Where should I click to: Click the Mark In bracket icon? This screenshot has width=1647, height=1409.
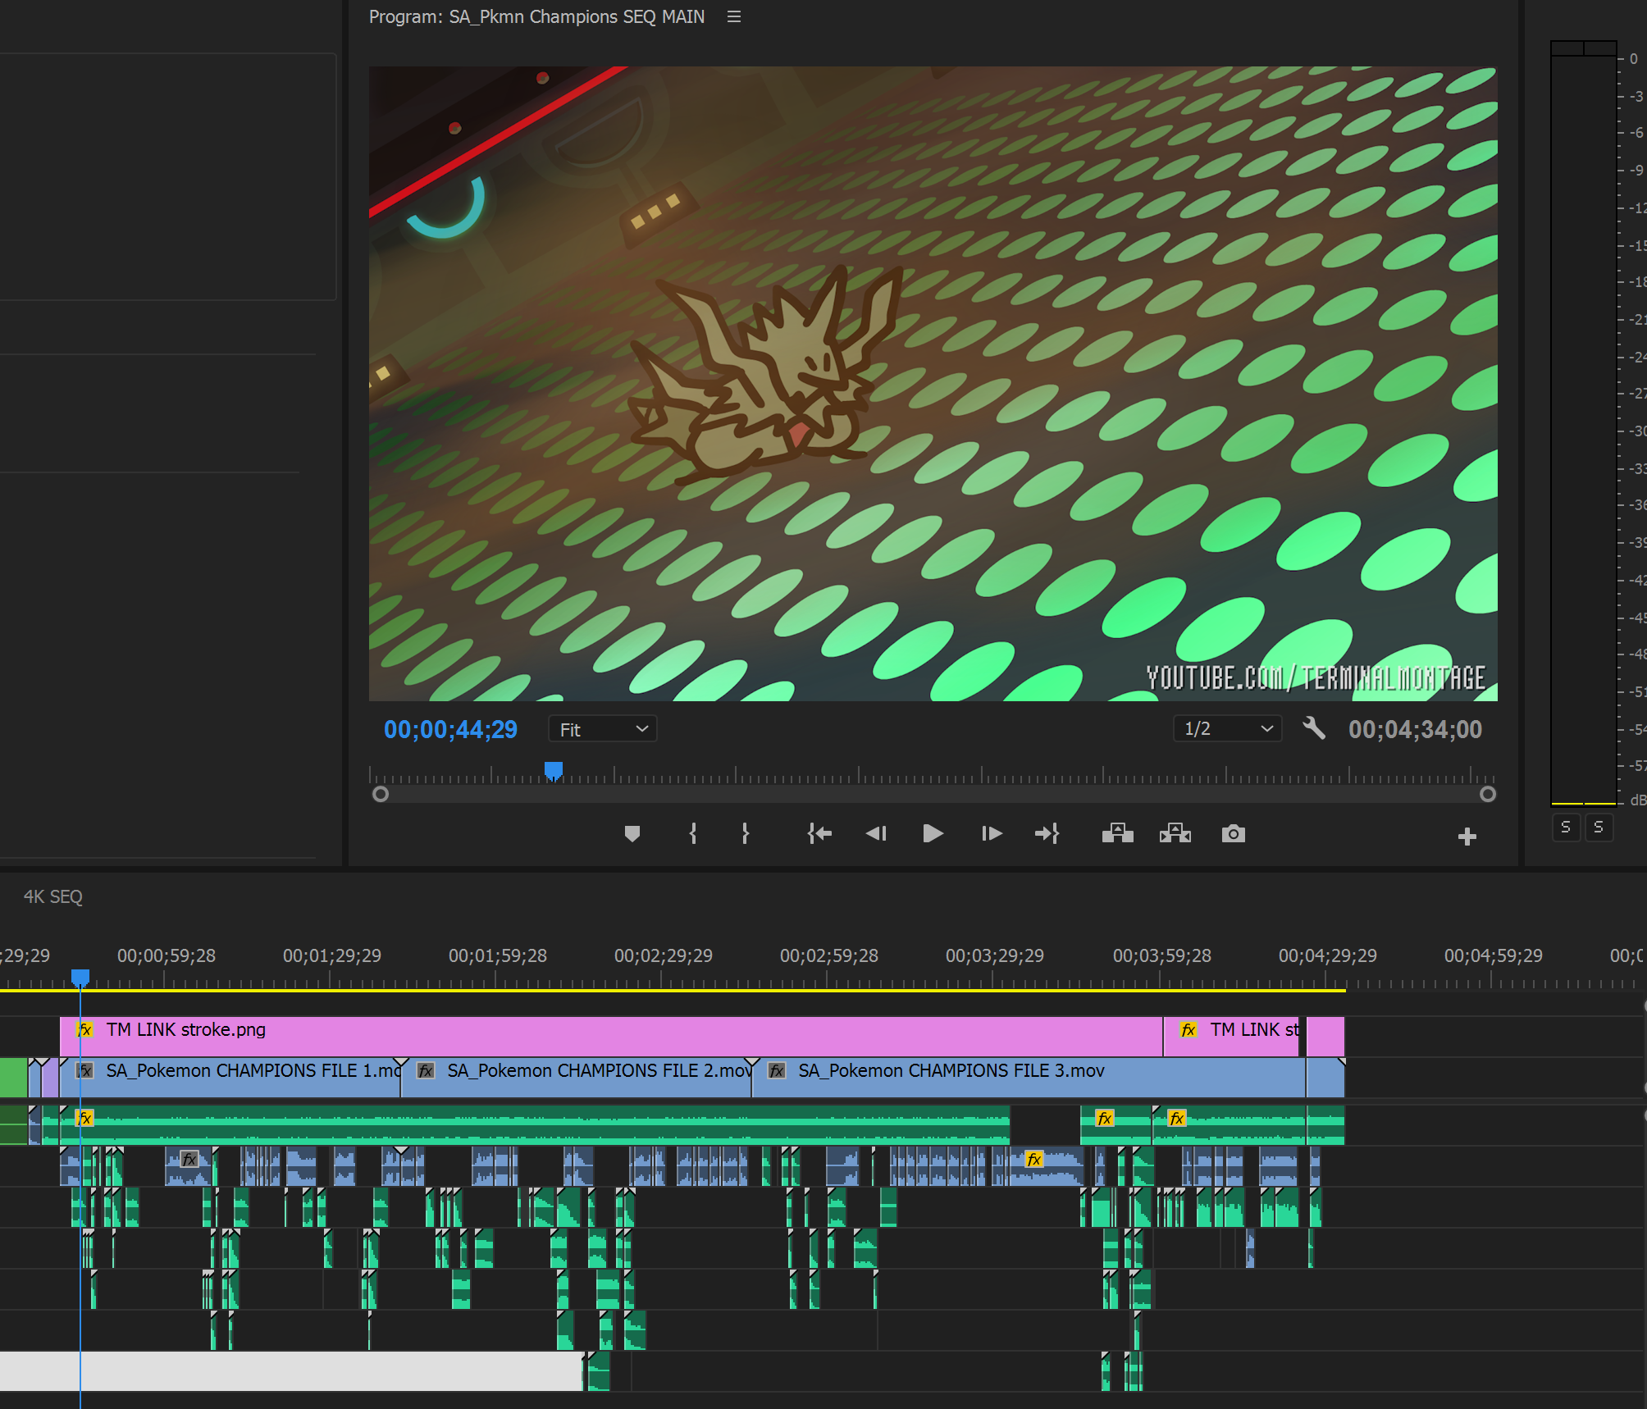[693, 834]
